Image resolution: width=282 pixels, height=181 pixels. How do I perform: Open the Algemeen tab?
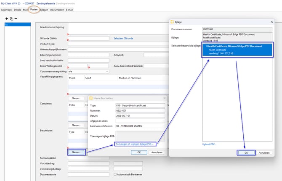click(x=6, y=9)
